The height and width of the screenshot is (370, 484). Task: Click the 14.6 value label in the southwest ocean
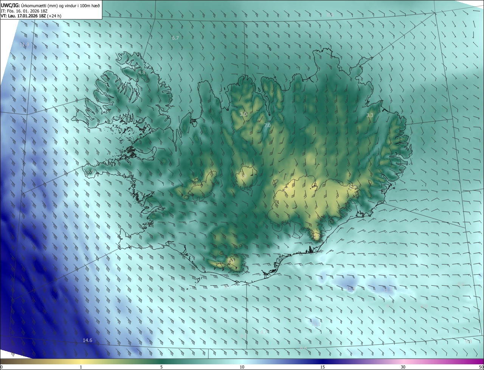tap(87, 340)
